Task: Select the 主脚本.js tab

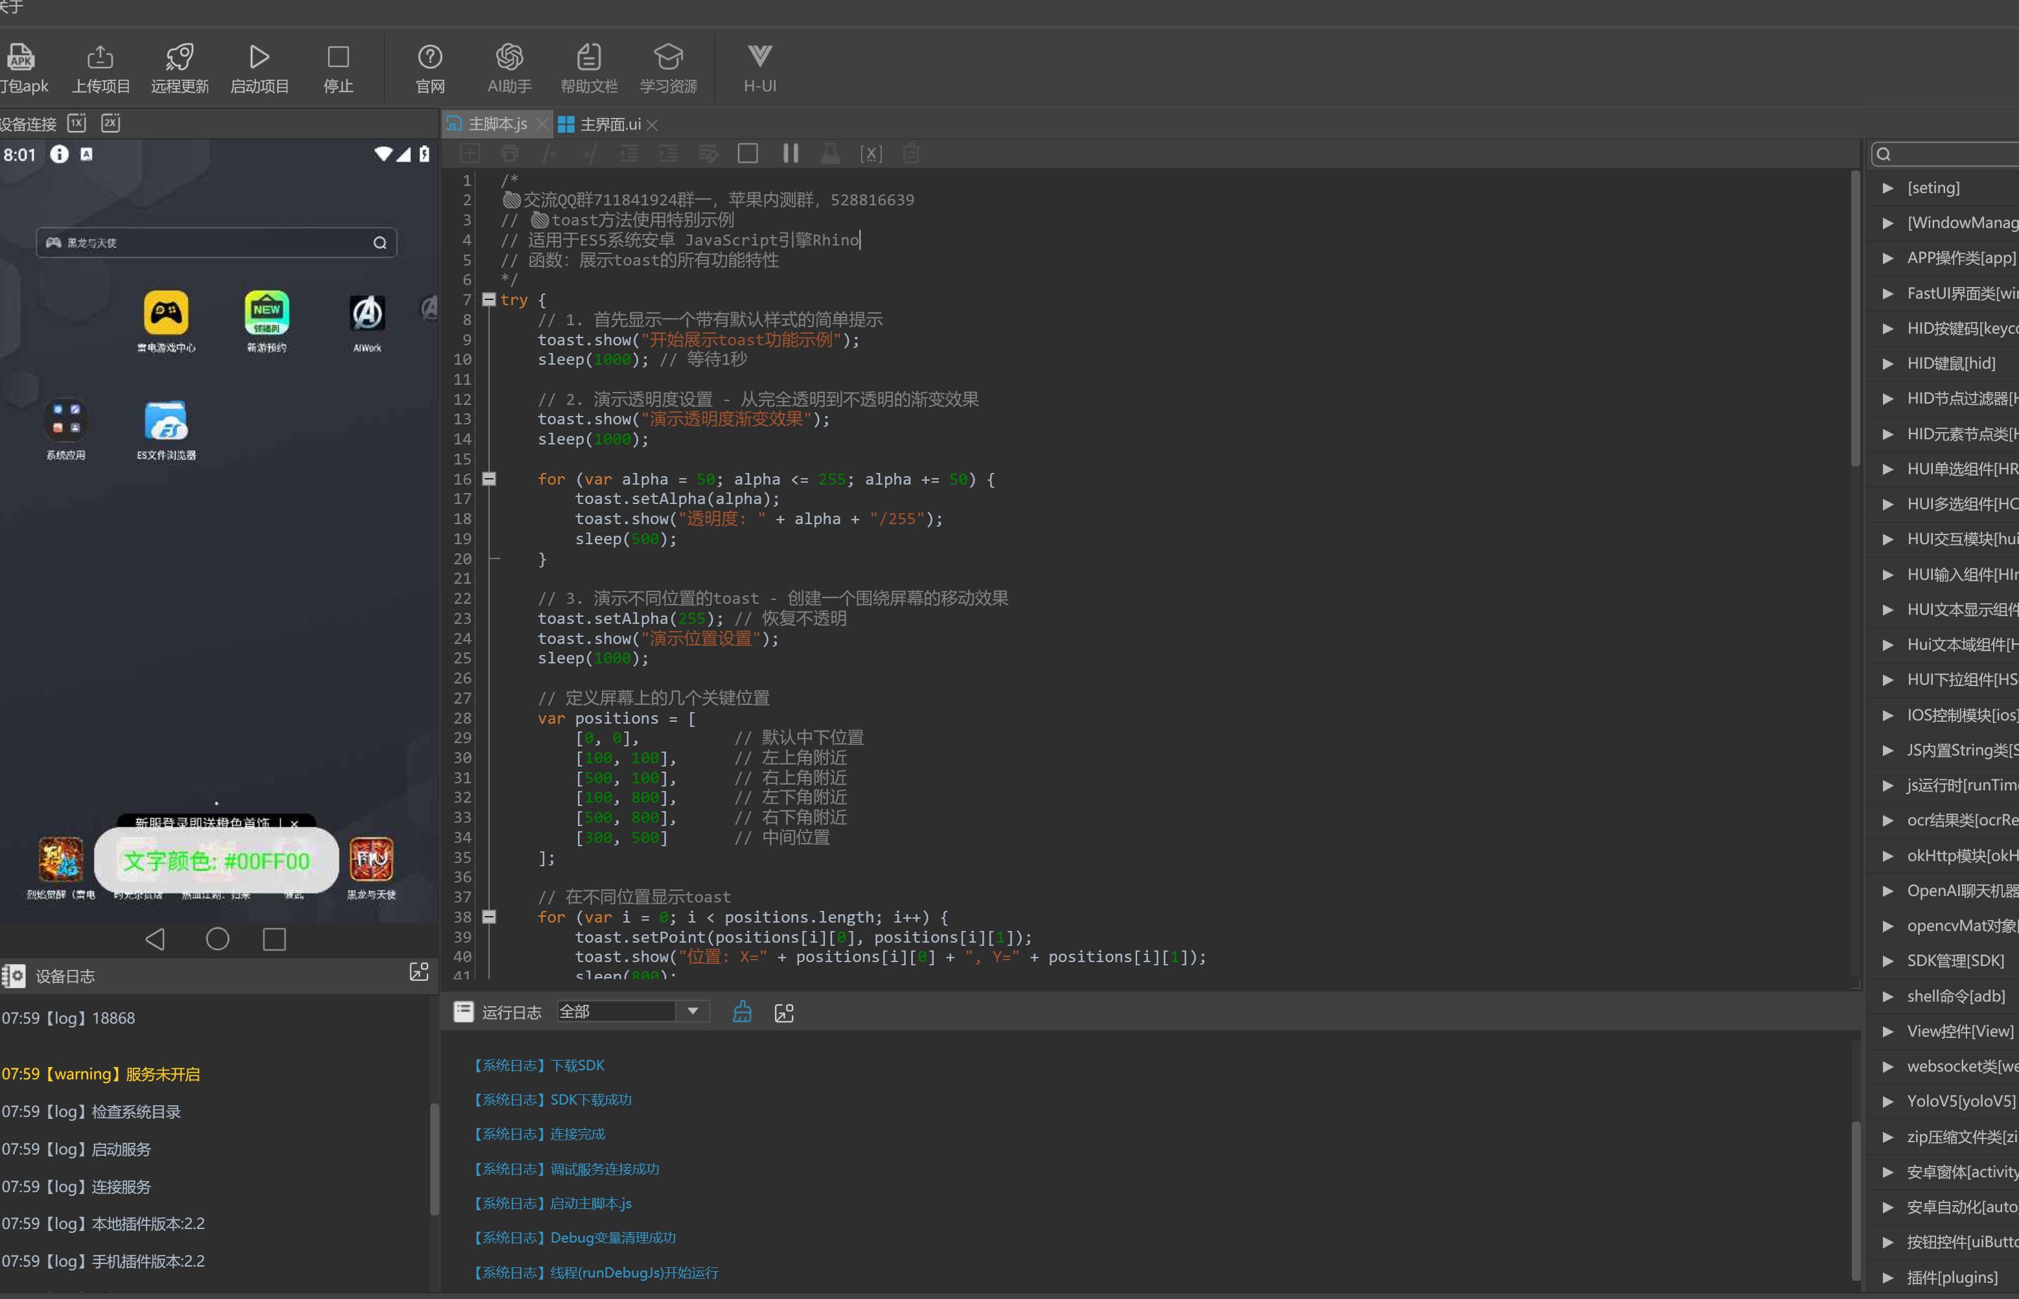Action: 497,125
